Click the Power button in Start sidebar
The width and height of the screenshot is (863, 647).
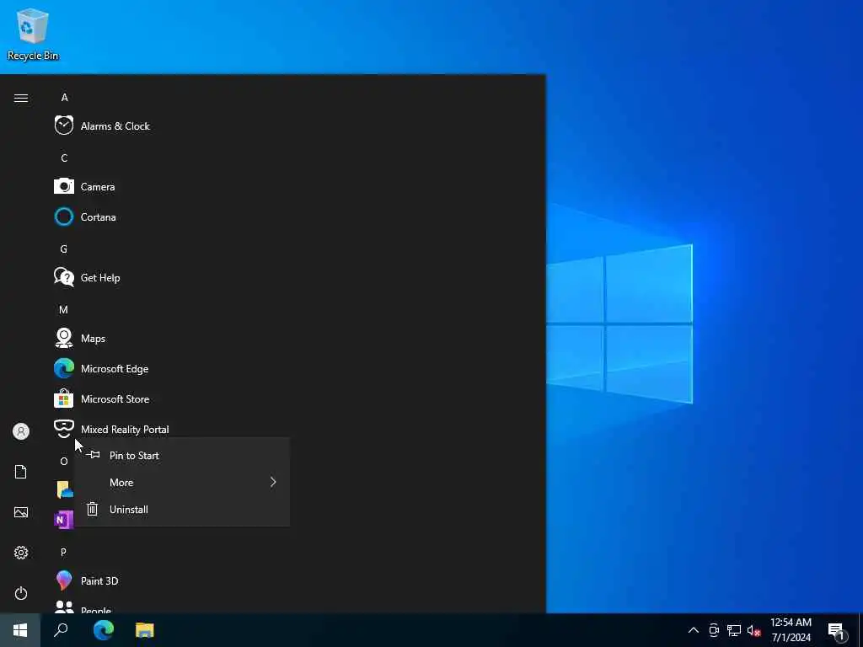(x=21, y=593)
